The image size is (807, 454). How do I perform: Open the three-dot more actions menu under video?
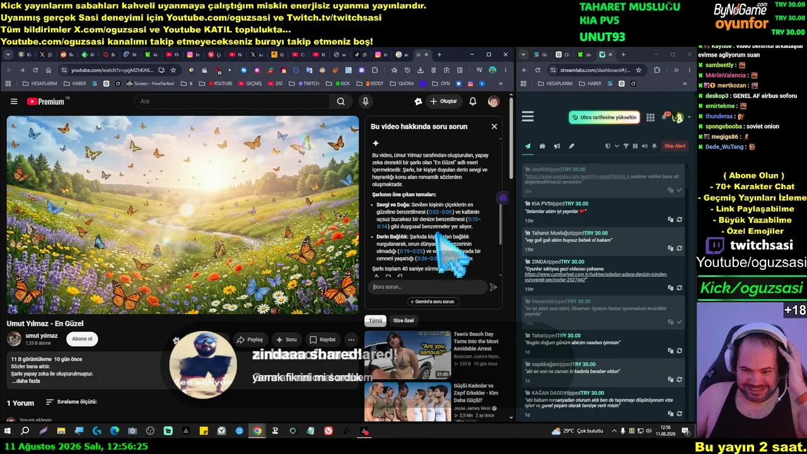(x=351, y=340)
